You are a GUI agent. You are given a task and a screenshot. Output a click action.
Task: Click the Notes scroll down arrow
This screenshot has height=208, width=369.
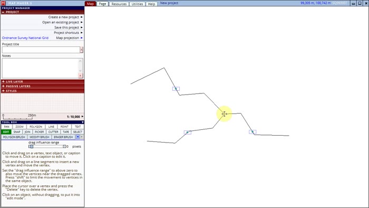pos(80,71)
